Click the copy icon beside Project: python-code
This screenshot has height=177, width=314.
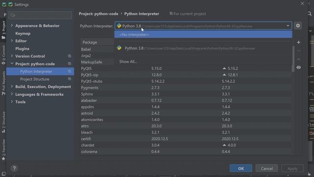[70, 63]
